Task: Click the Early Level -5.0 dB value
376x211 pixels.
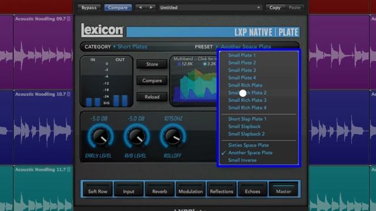Action: pyautogui.click(x=99, y=118)
